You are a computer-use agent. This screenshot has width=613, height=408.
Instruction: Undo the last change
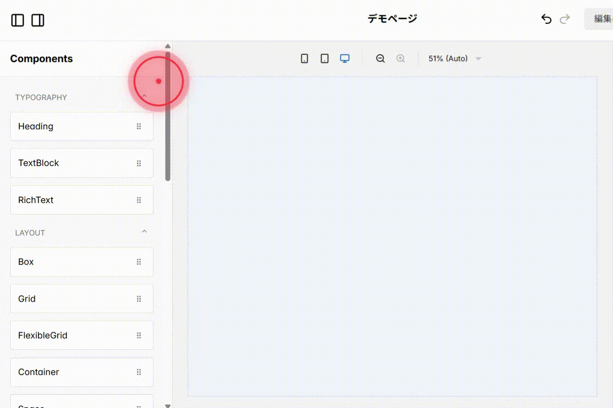click(546, 19)
